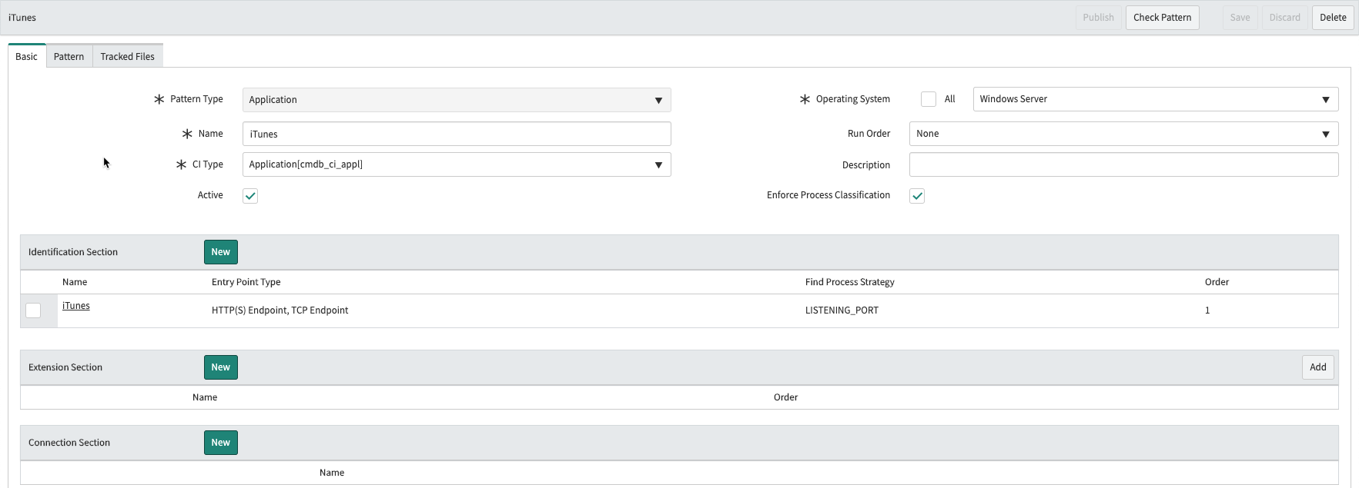Open the Operating System Windows Server dropdown
1359x488 pixels.
click(x=1155, y=99)
